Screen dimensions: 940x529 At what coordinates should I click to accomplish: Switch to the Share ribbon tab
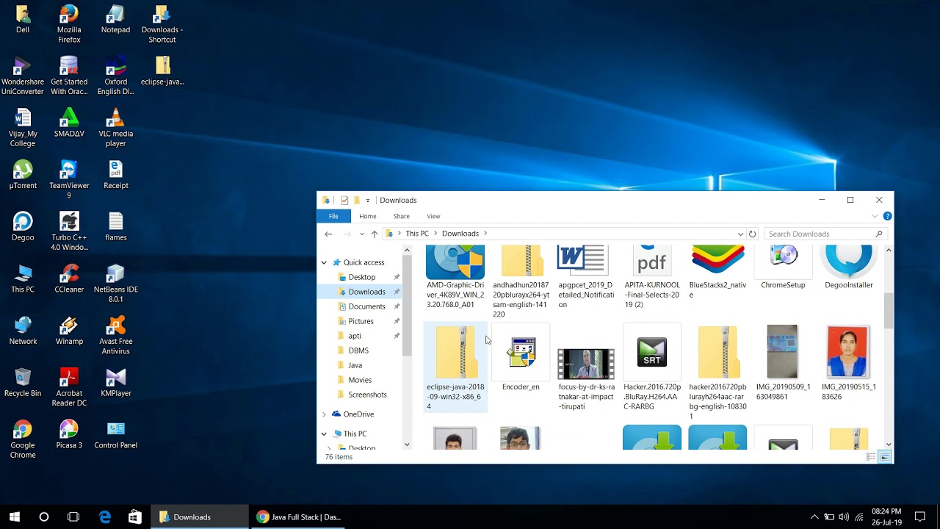(x=401, y=216)
